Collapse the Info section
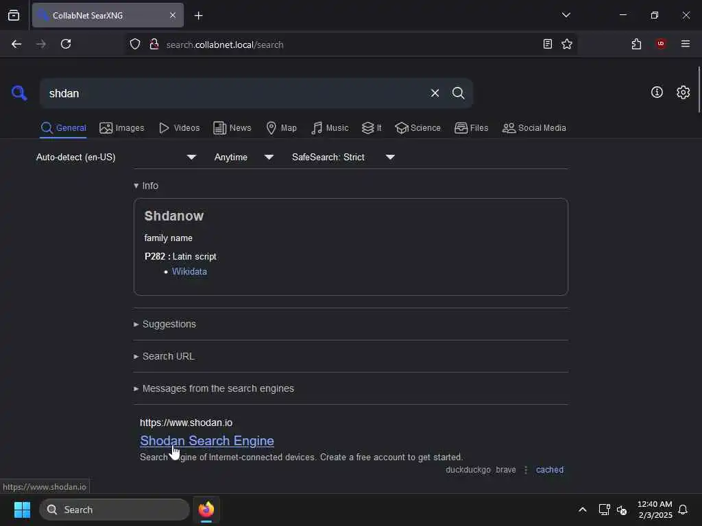Screen dimensions: 702x526 tap(146, 186)
